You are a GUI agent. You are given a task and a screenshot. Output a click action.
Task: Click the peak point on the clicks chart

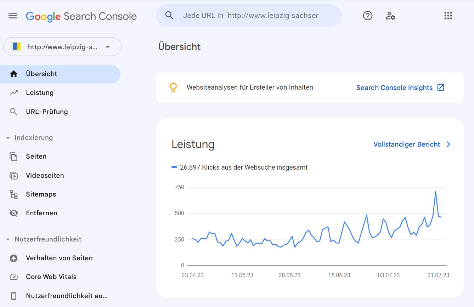coord(435,192)
